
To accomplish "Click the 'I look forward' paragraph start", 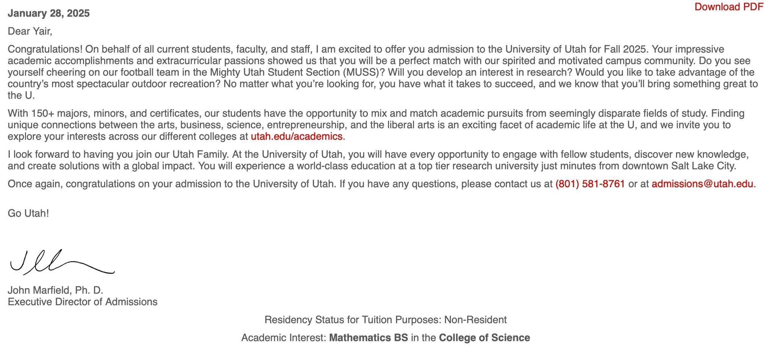I will pyautogui.click(x=35, y=154).
